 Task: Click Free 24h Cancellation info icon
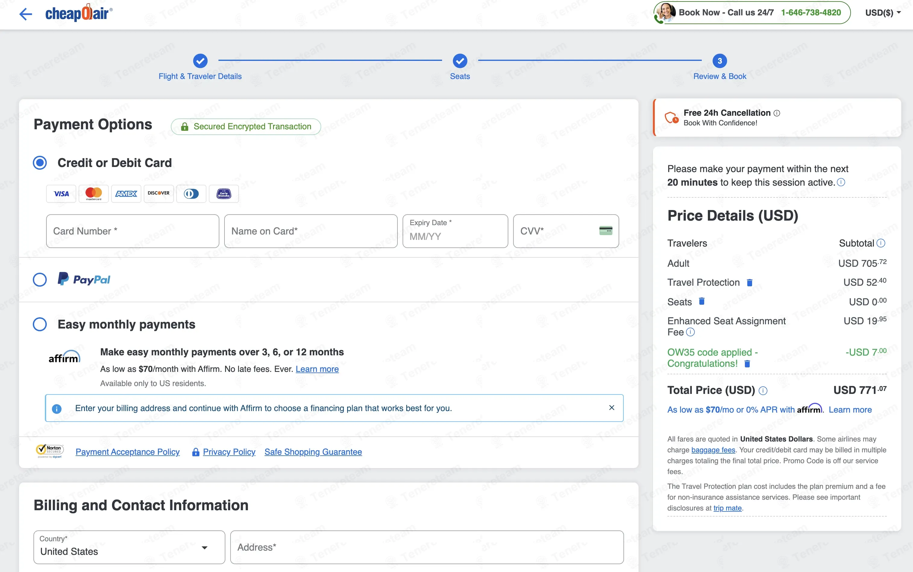coord(777,113)
